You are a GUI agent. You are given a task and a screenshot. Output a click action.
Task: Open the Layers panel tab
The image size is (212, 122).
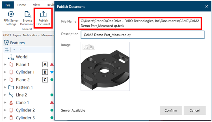17,35
